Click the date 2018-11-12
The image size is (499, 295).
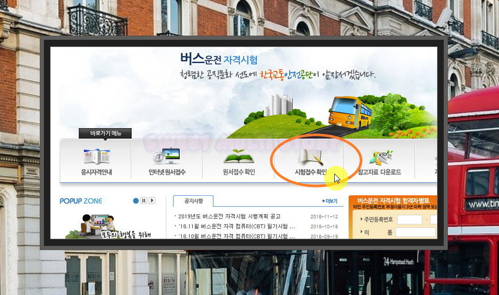click(324, 216)
